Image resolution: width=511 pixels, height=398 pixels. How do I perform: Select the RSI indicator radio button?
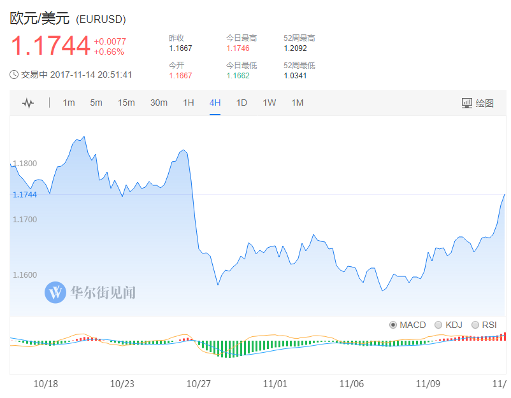click(475, 325)
